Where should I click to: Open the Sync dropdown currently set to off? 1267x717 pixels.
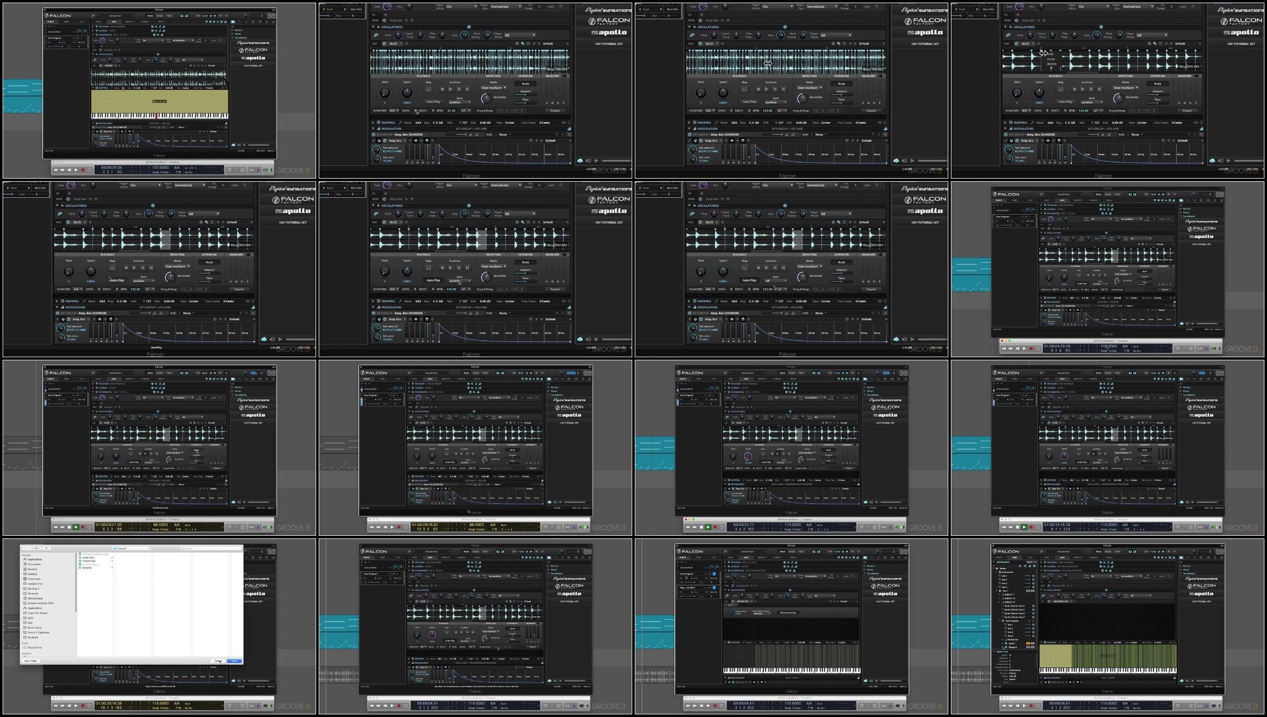[775, 281]
